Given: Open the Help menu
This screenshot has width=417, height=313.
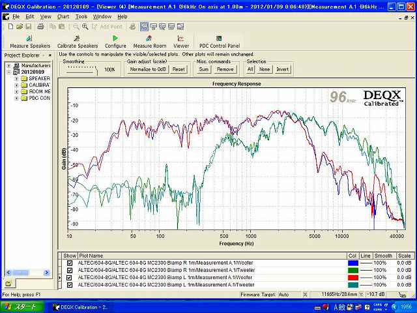Looking at the screenshot, I should tap(122, 16).
